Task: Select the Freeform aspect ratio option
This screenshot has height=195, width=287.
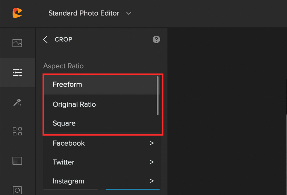Action: (67, 84)
